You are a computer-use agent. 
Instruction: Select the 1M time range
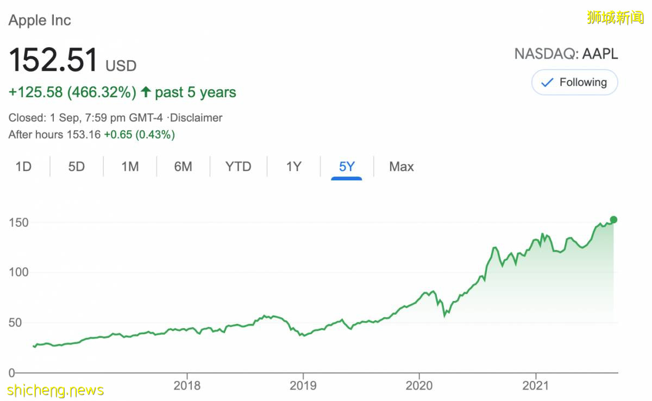[129, 167]
